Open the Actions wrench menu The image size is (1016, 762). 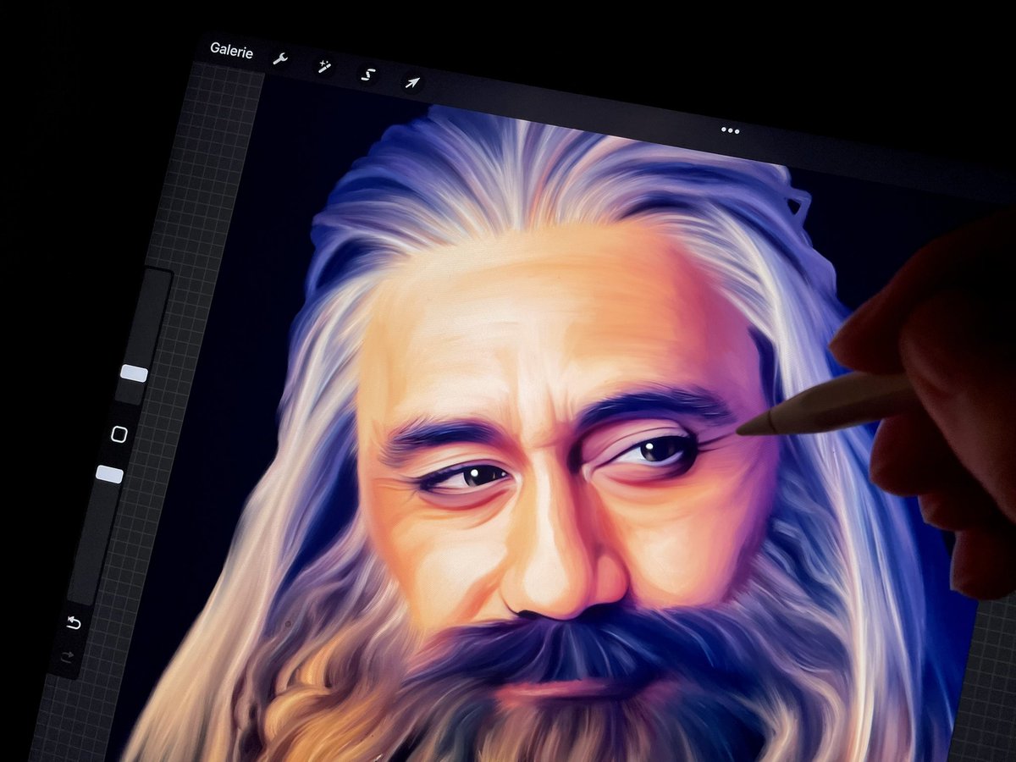(279, 59)
